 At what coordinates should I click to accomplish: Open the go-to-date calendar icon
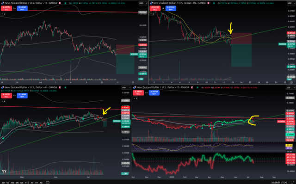[48, 183]
